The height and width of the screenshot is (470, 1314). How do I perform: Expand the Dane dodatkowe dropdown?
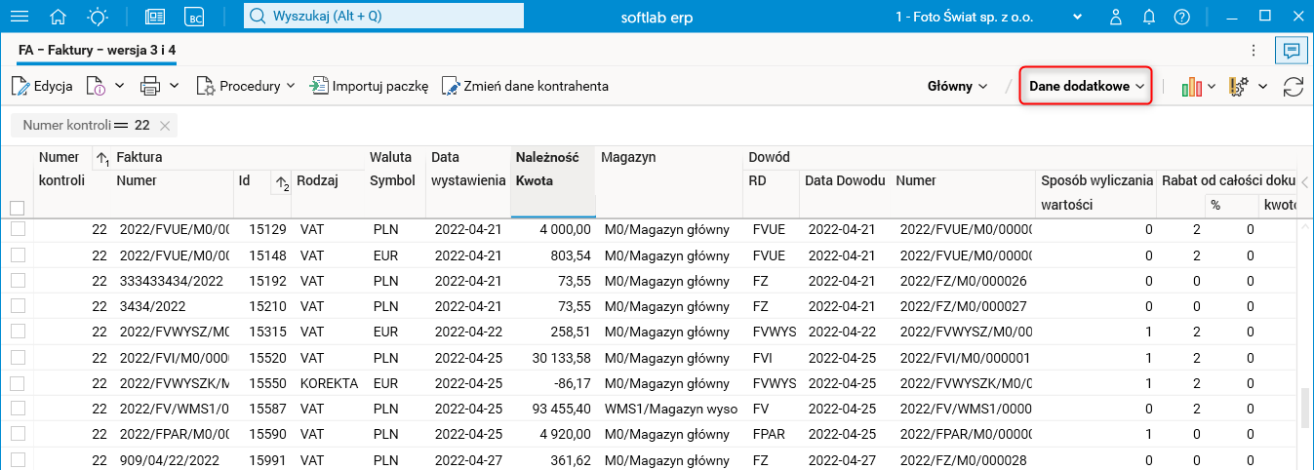click(1086, 86)
